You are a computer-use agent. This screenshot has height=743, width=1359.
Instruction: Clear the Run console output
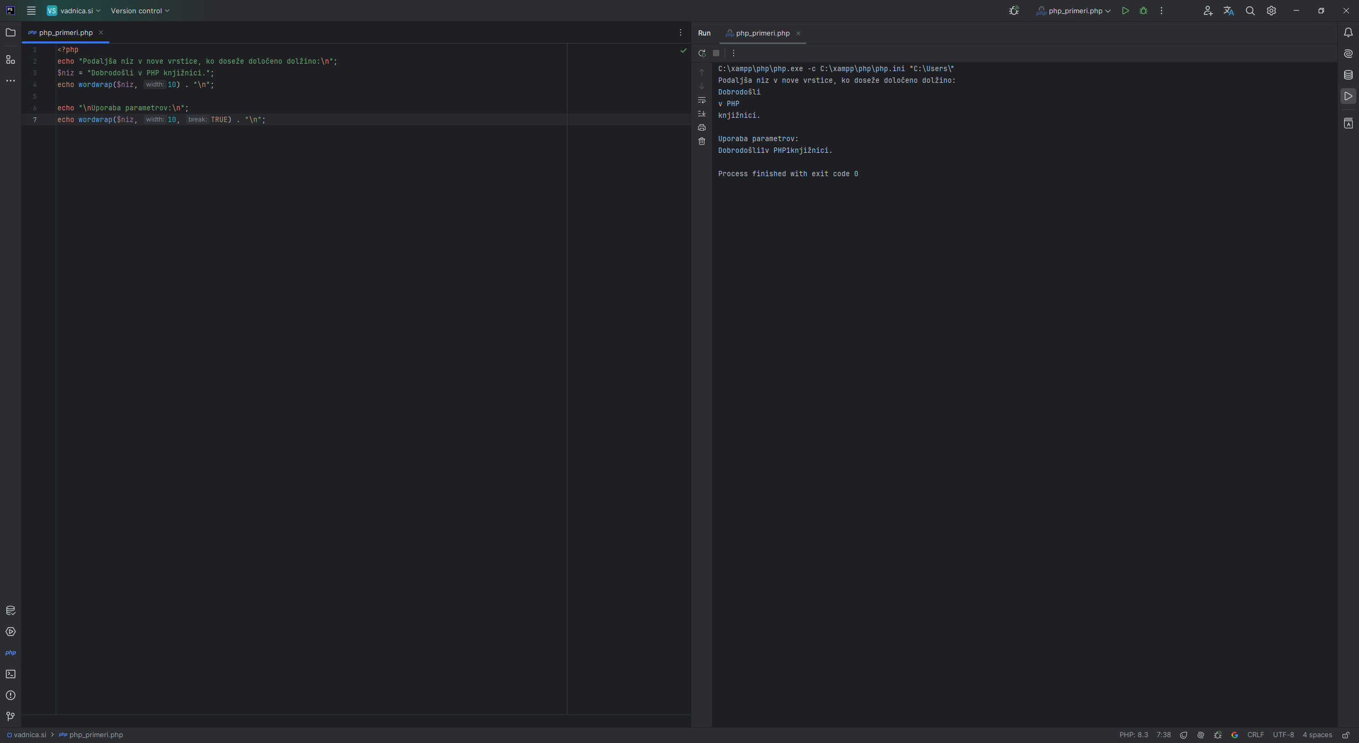(x=702, y=141)
